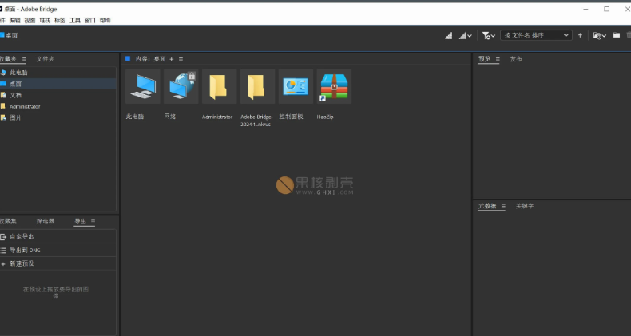
Task: Click the 控制面板 file name label
Action: 291,117
